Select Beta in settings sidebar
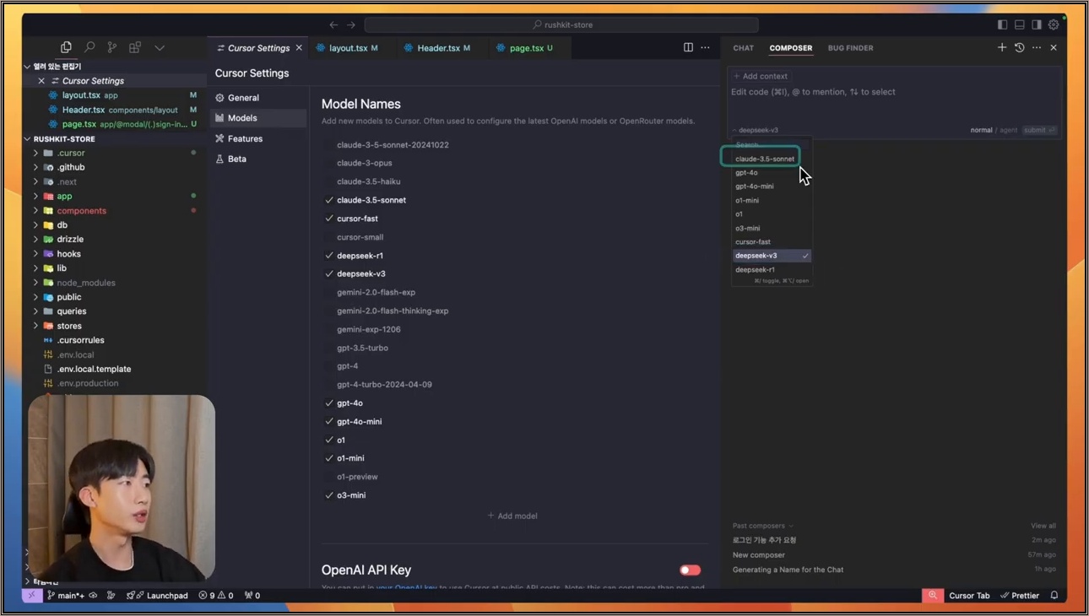The height and width of the screenshot is (616, 1089). pyautogui.click(x=258, y=159)
